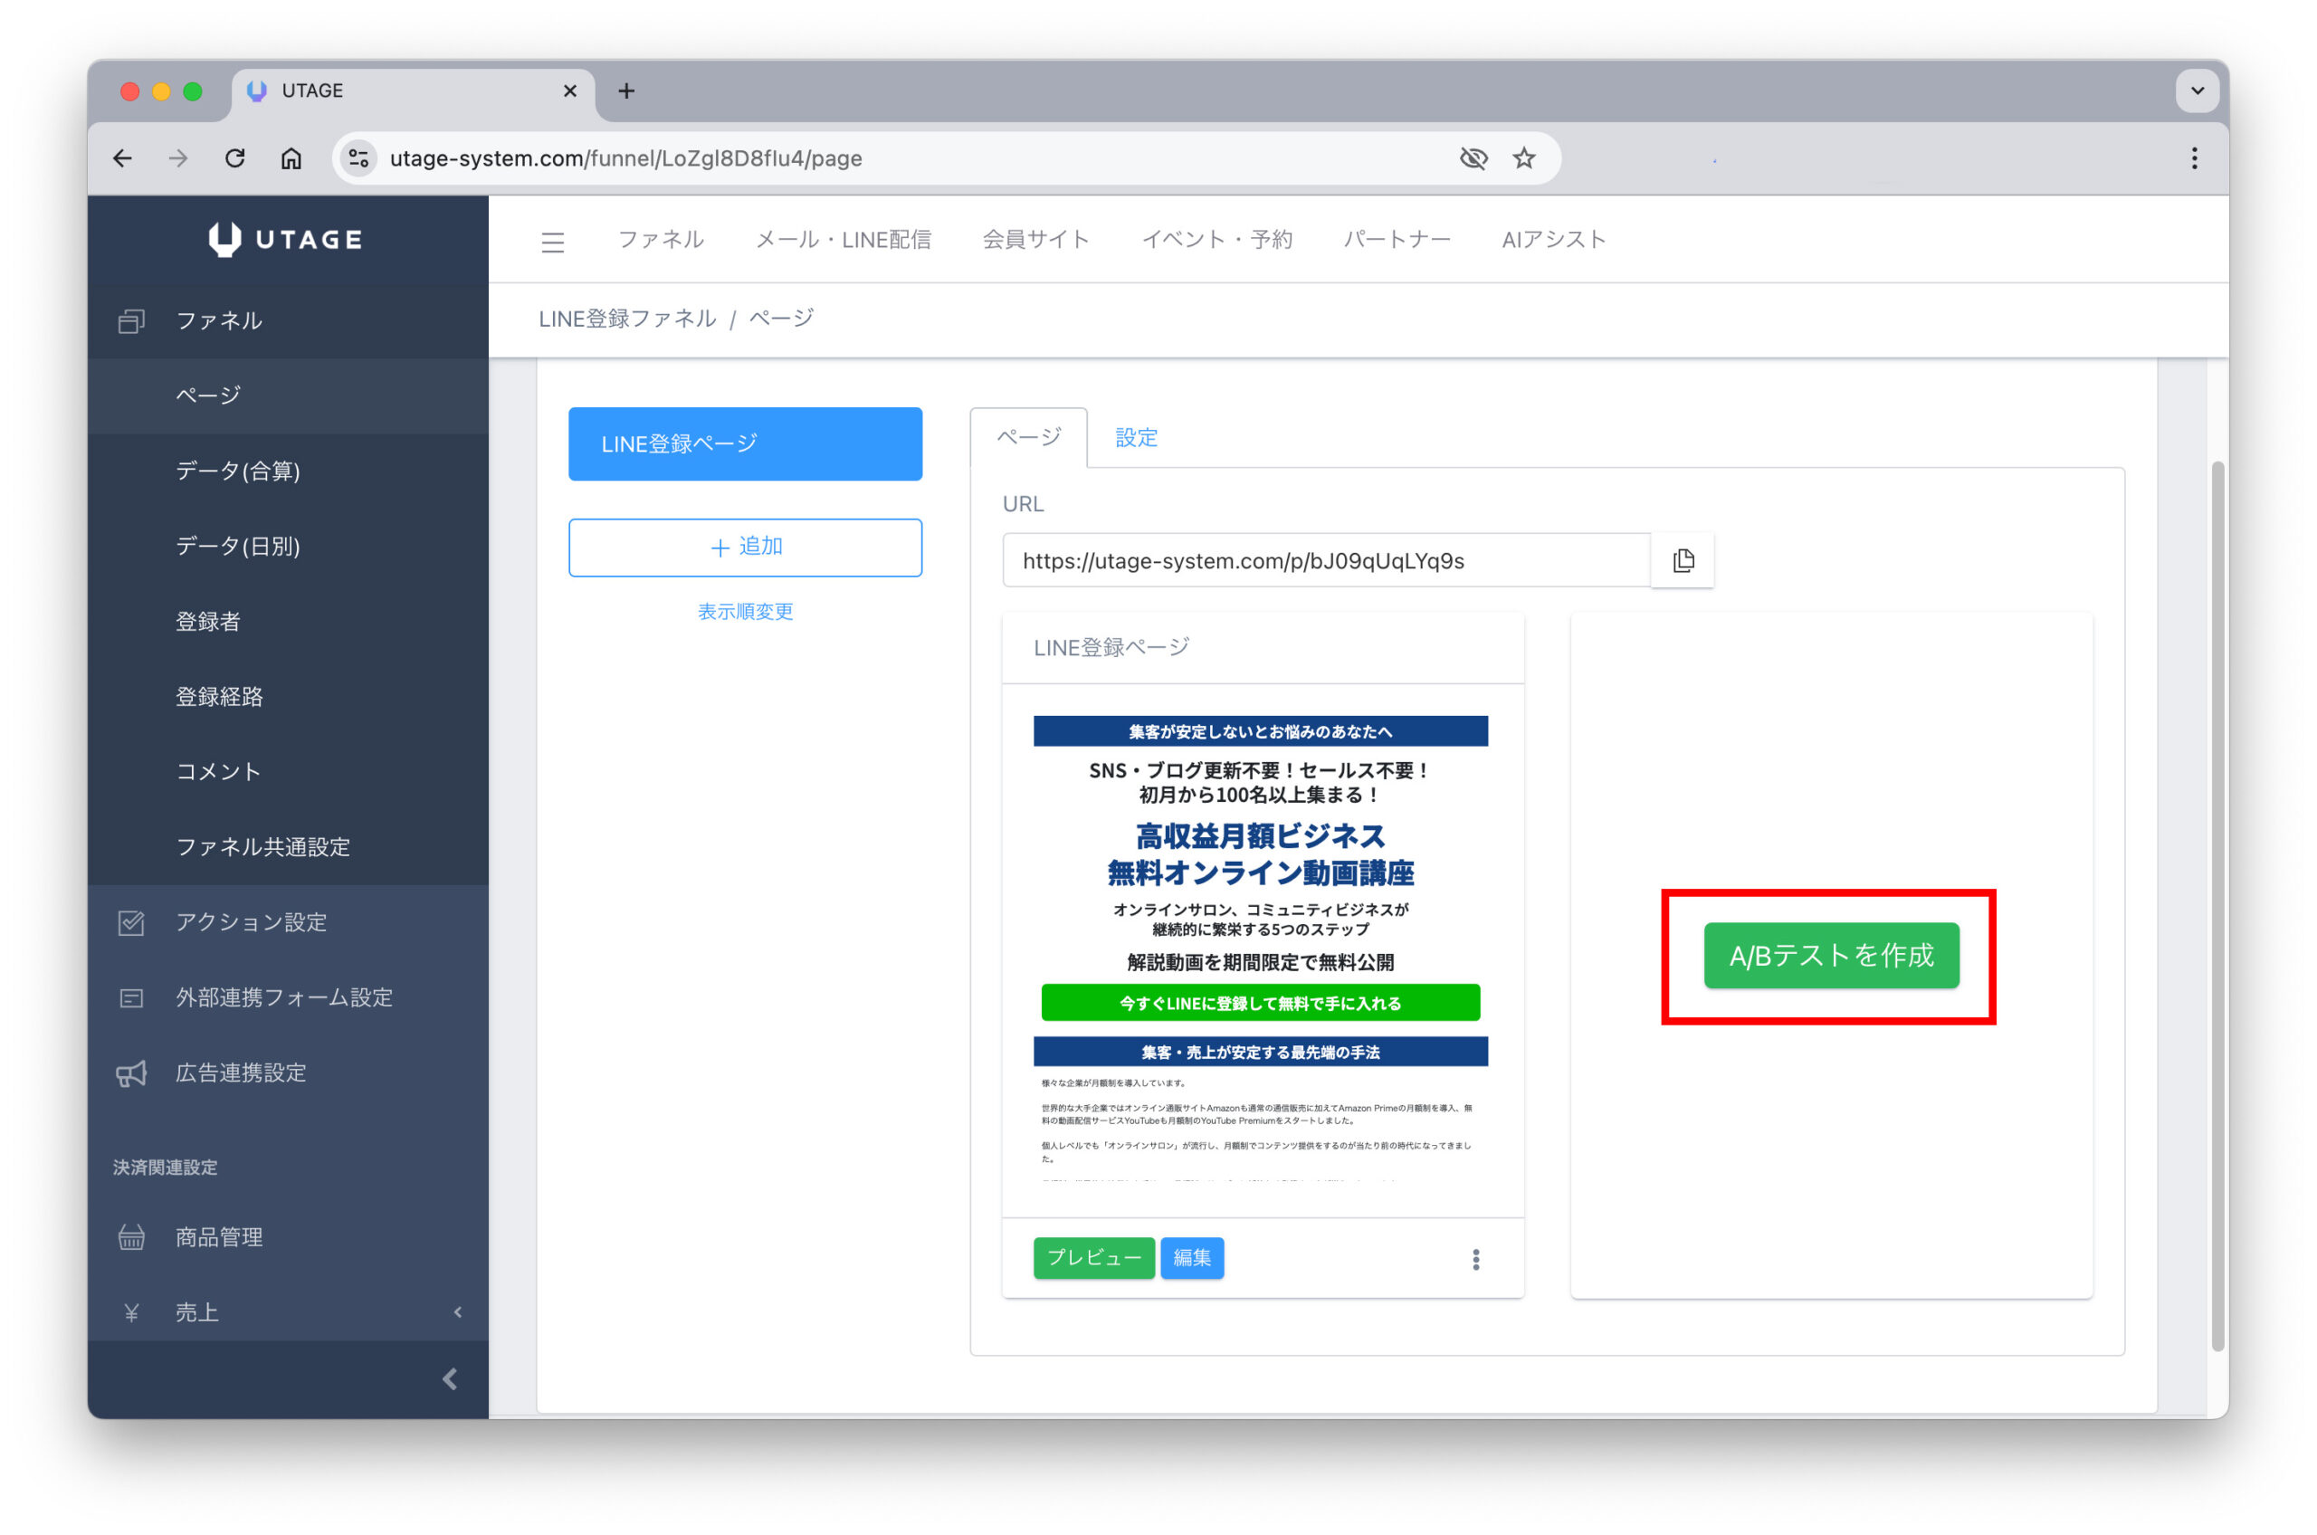Click the blue 編集 button

[x=1191, y=1259]
